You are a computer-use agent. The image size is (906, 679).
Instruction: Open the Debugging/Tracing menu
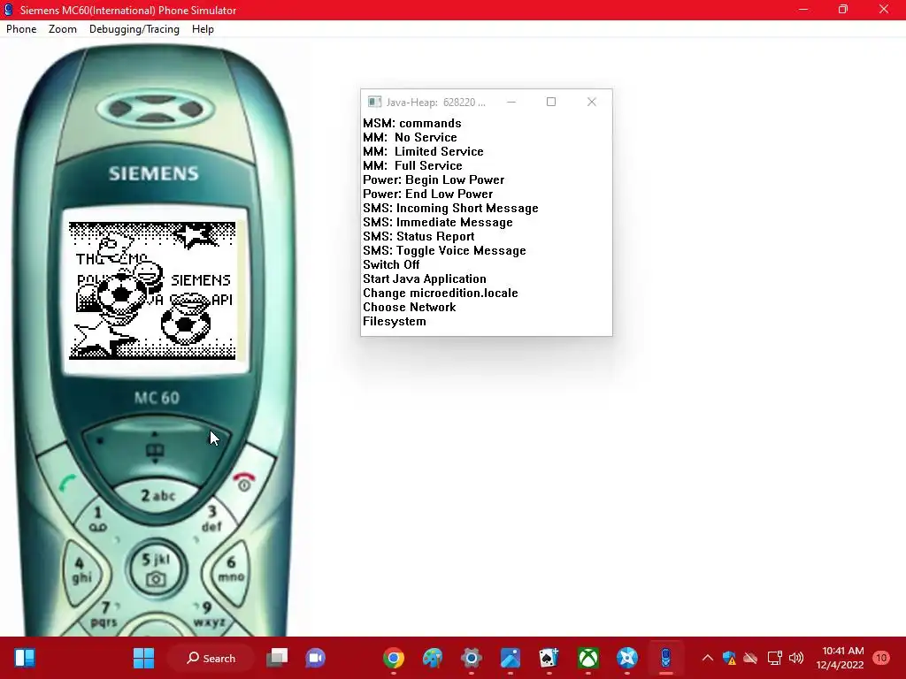(x=134, y=29)
